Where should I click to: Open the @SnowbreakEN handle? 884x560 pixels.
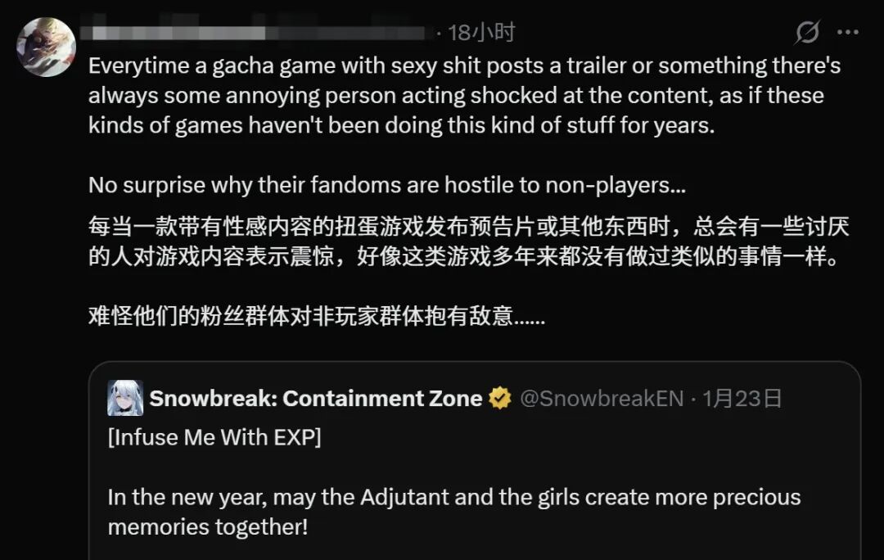602,399
